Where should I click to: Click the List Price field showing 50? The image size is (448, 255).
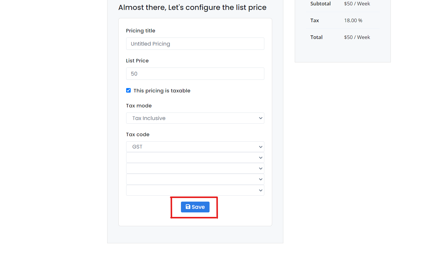coord(195,73)
